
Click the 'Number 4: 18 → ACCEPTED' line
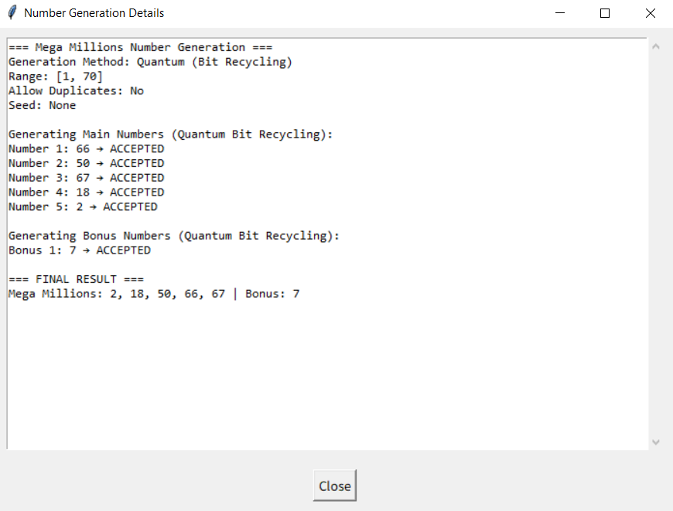[x=87, y=192]
